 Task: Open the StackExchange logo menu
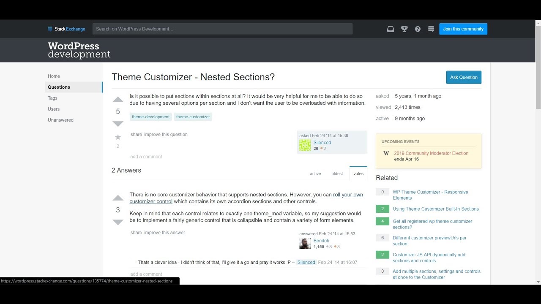[x=66, y=29]
